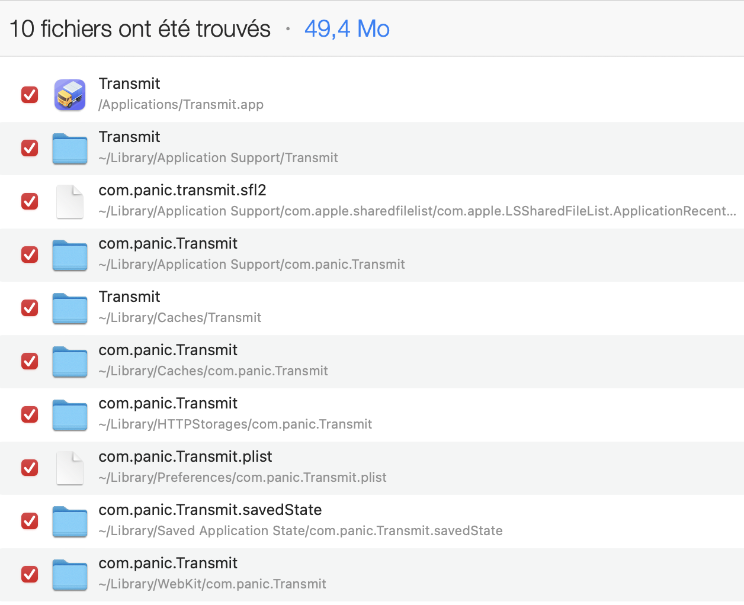This screenshot has height=605, width=744.
Task: Deselect the Library/Caches/Transmit folder checkbox
Action: (x=30, y=308)
